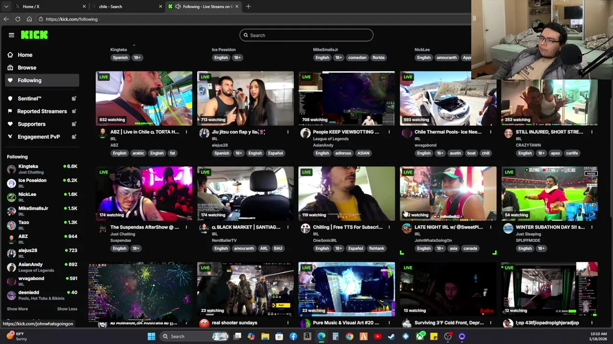613x344 pixels.
Task: Open the external link icon next to Supporters
Action: [x=74, y=124]
